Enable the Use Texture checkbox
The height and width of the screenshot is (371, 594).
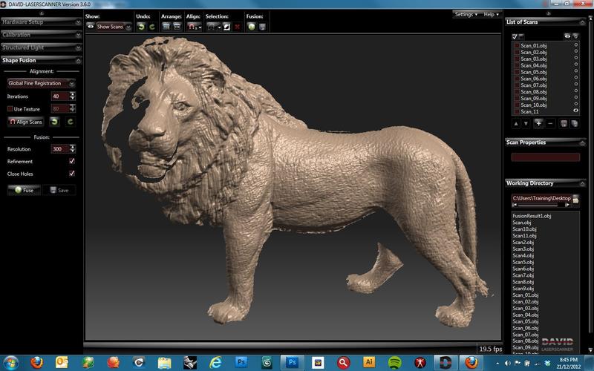10,108
